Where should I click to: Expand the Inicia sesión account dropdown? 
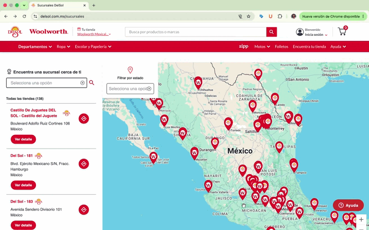click(x=316, y=35)
